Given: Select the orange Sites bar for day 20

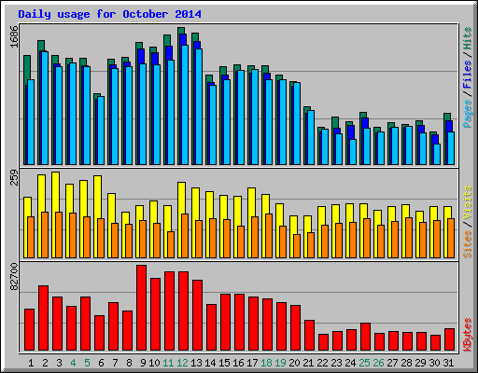Looking at the screenshot, I should (297, 246).
